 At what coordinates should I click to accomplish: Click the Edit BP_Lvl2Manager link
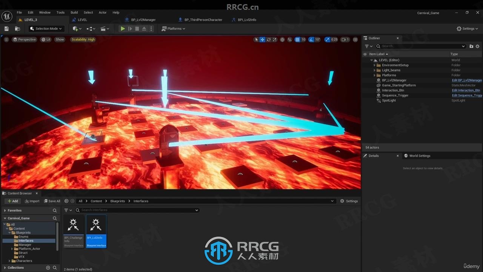pyautogui.click(x=467, y=80)
